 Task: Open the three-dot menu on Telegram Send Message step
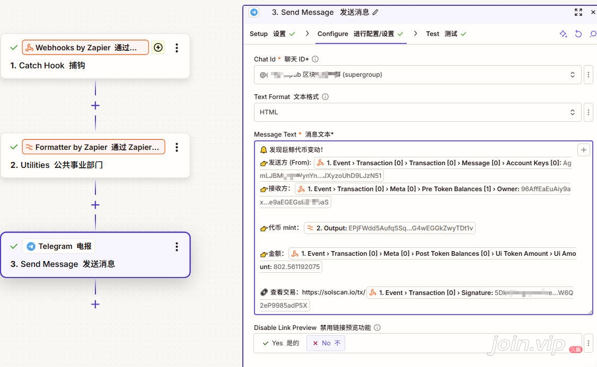[x=177, y=247]
